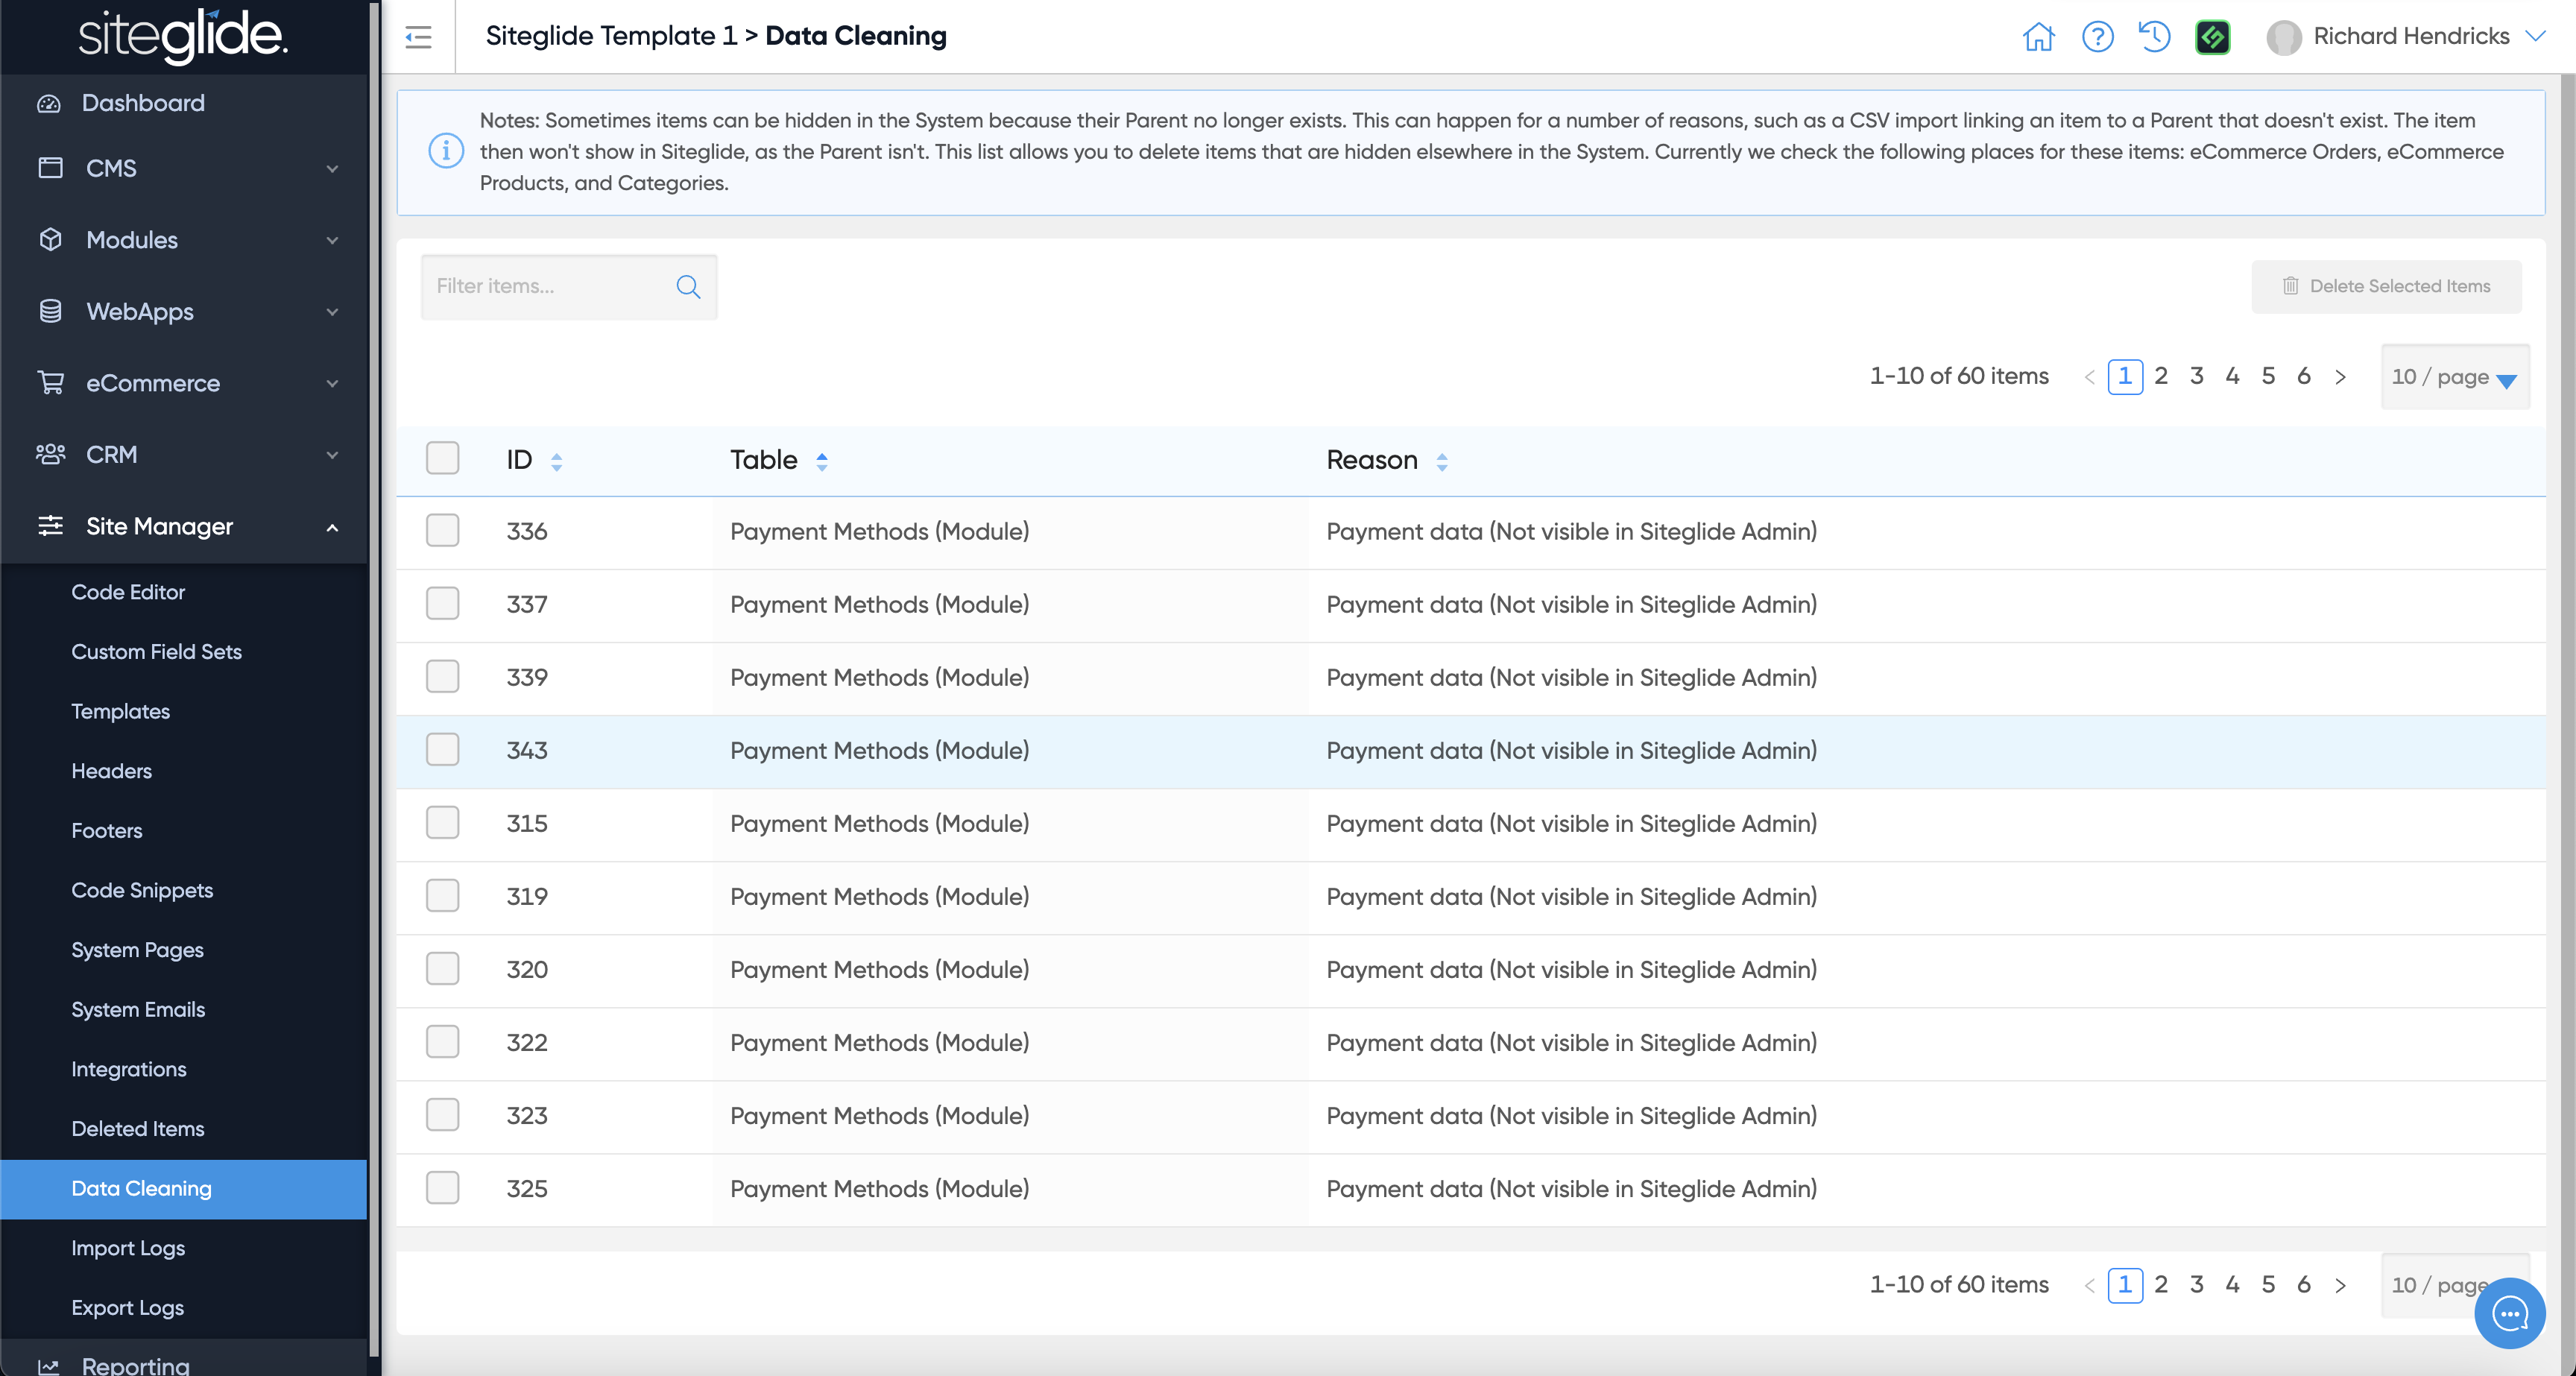Open the chat support bubble
Viewport: 2576px width, 1376px height.
click(x=2509, y=1313)
